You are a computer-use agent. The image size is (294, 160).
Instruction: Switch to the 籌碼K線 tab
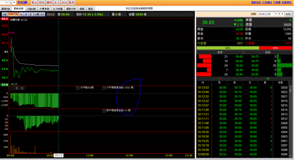pos(6,9)
